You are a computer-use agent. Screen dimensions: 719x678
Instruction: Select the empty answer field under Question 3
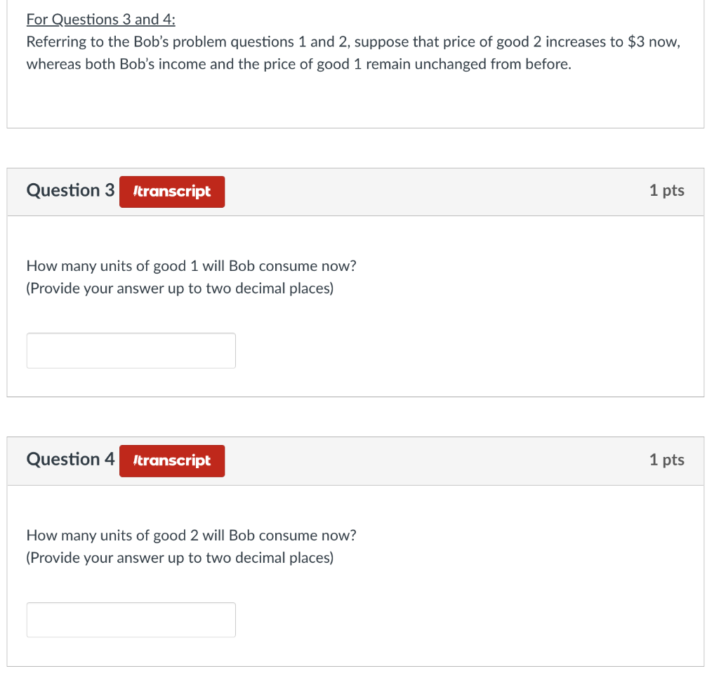(131, 350)
